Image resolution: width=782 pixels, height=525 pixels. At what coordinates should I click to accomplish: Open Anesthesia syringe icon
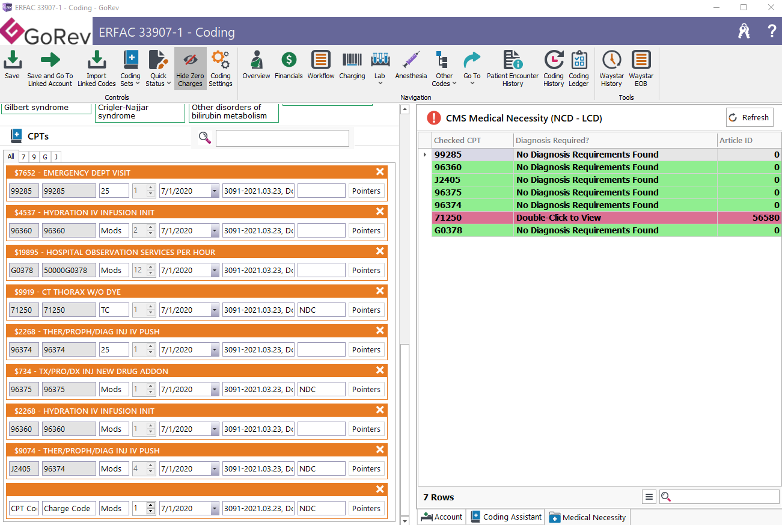click(411, 66)
